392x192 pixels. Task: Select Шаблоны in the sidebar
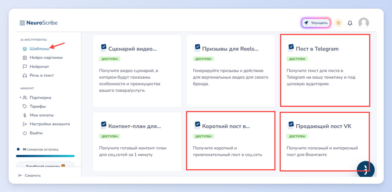(x=40, y=49)
